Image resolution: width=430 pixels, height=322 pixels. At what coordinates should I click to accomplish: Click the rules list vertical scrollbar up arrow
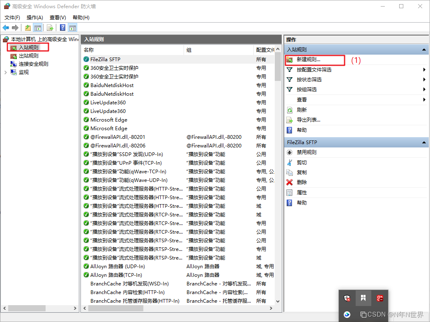point(278,49)
